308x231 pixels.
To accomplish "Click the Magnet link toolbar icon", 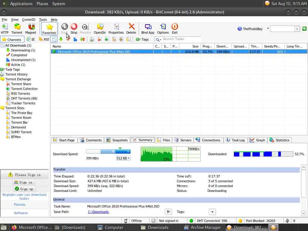I will click(x=31, y=29).
